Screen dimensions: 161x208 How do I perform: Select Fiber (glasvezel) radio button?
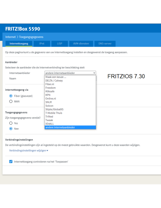[11, 96]
